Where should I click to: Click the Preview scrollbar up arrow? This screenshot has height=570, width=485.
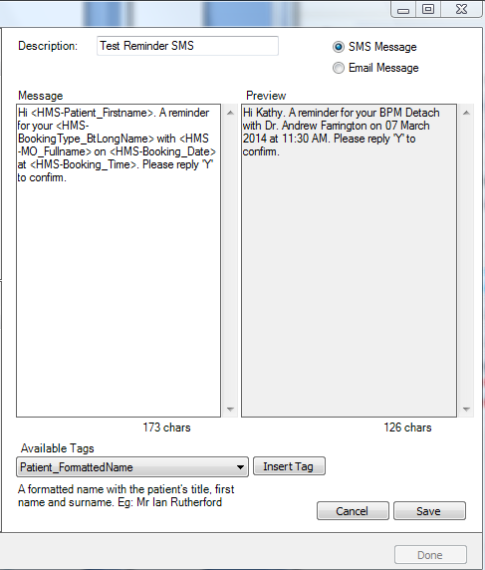click(466, 113)
